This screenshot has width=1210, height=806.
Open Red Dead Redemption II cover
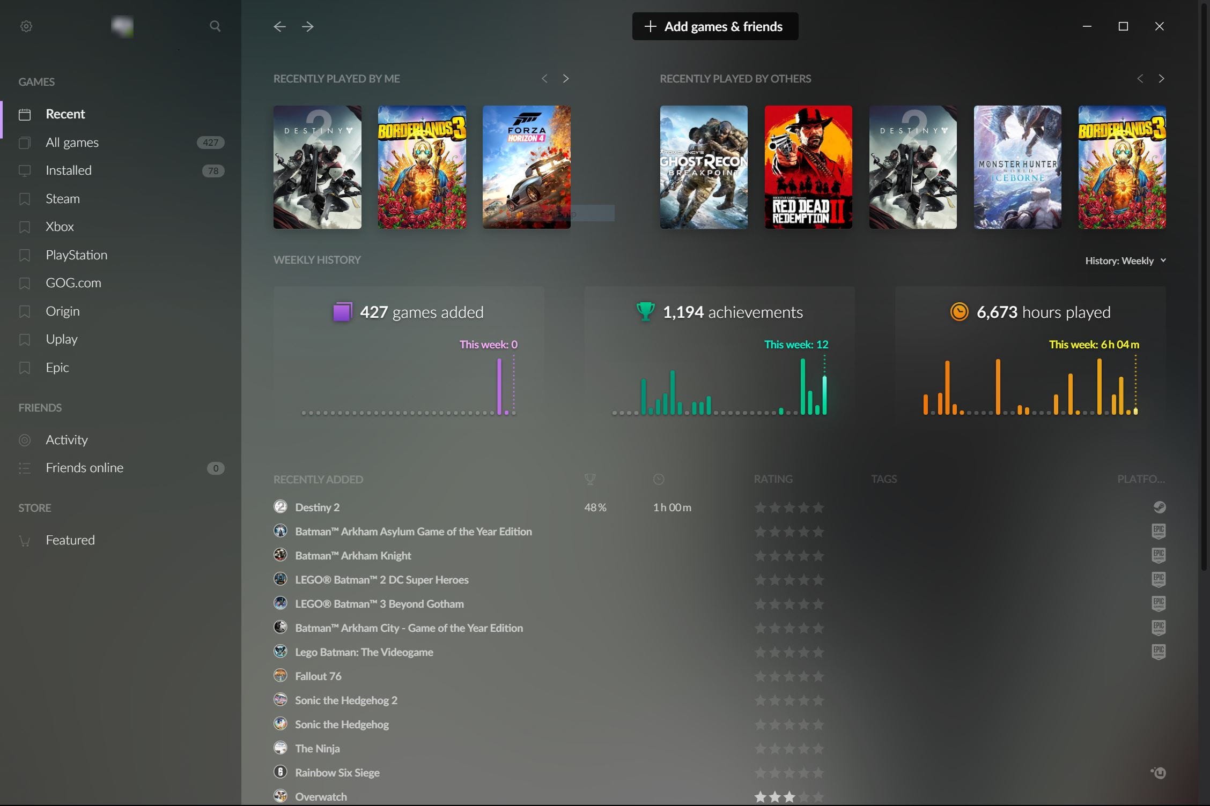pos(808,167)
